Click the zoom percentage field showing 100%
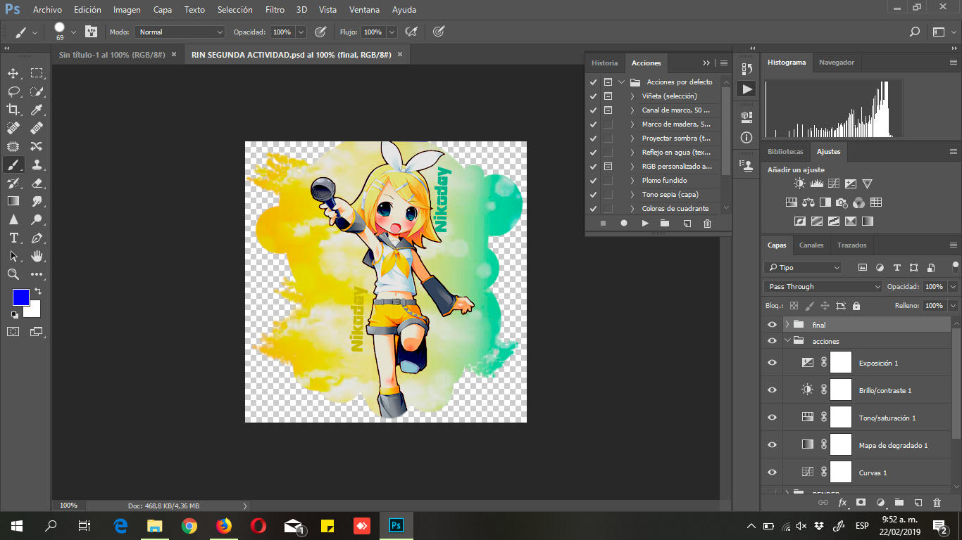Image resolution: width=962 pixels, height=540 pixels. 68,506
